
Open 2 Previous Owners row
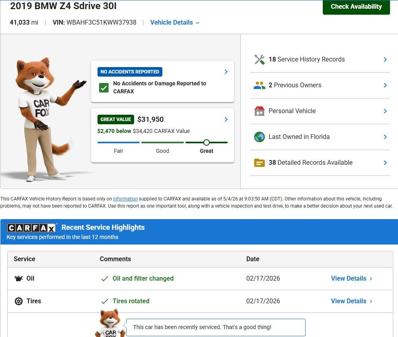[320, 85]
